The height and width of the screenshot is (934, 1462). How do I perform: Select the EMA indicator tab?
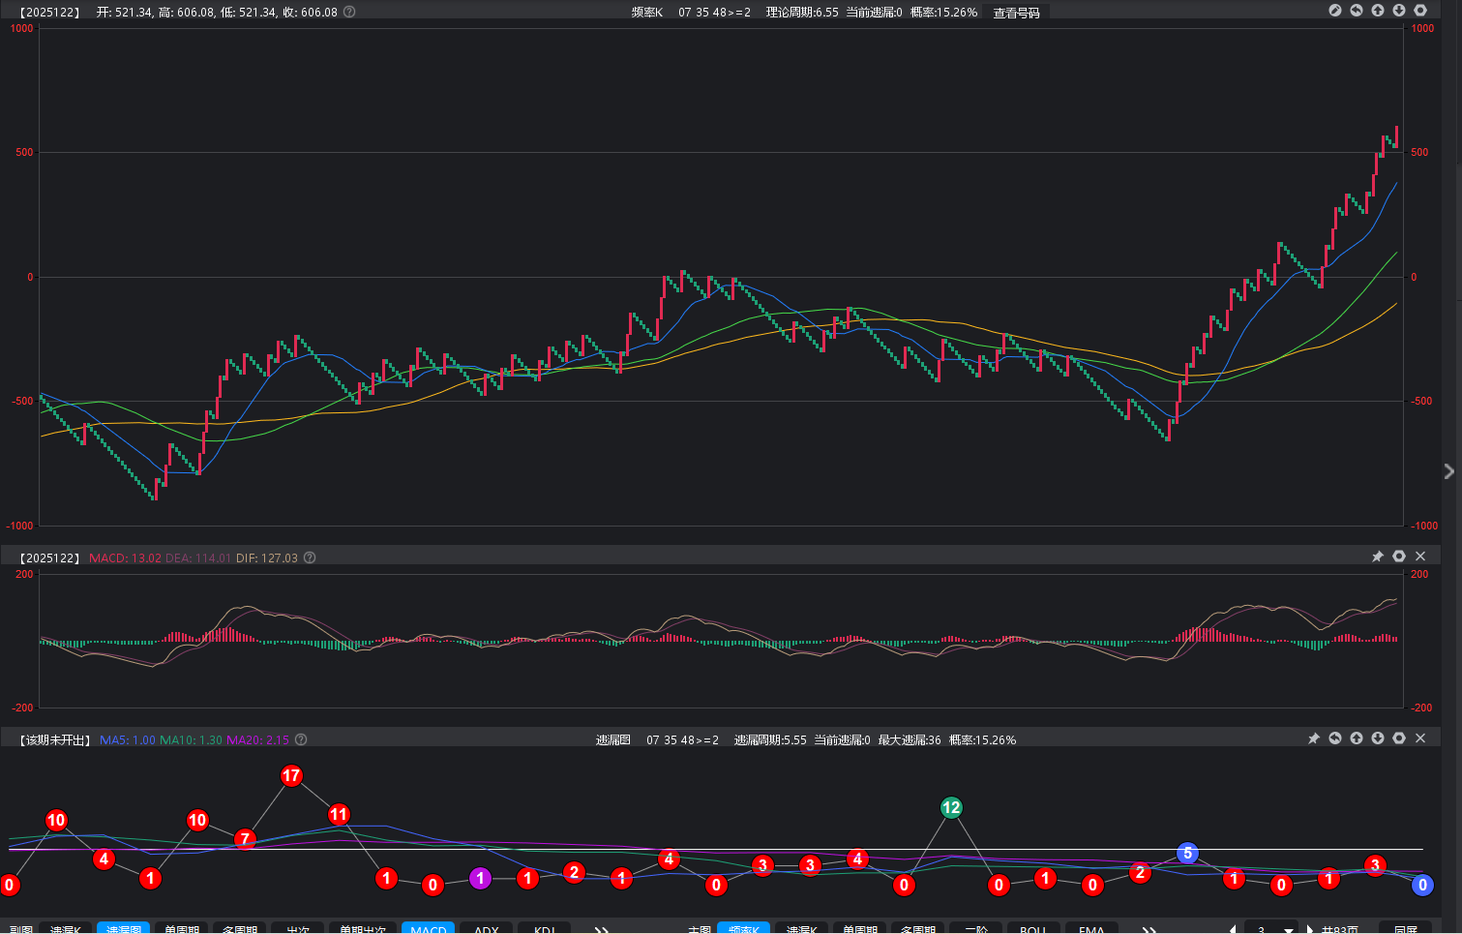[x=1091, y=928]
